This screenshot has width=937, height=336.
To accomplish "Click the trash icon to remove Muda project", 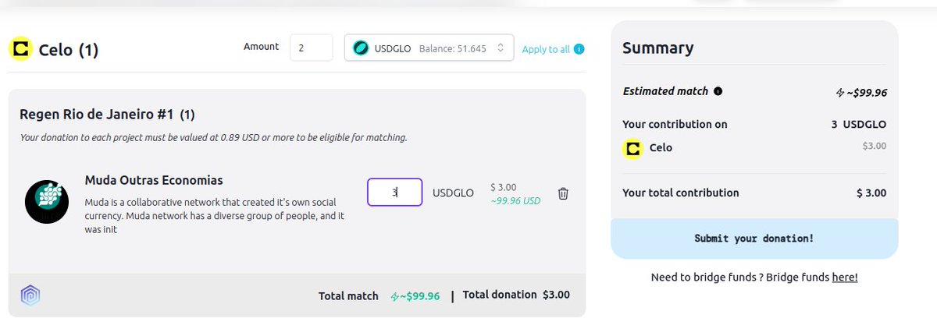I will (x=563, y=193).
